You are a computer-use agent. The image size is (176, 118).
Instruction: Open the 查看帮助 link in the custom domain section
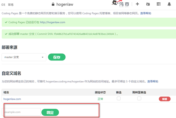[x=153, y=81]
